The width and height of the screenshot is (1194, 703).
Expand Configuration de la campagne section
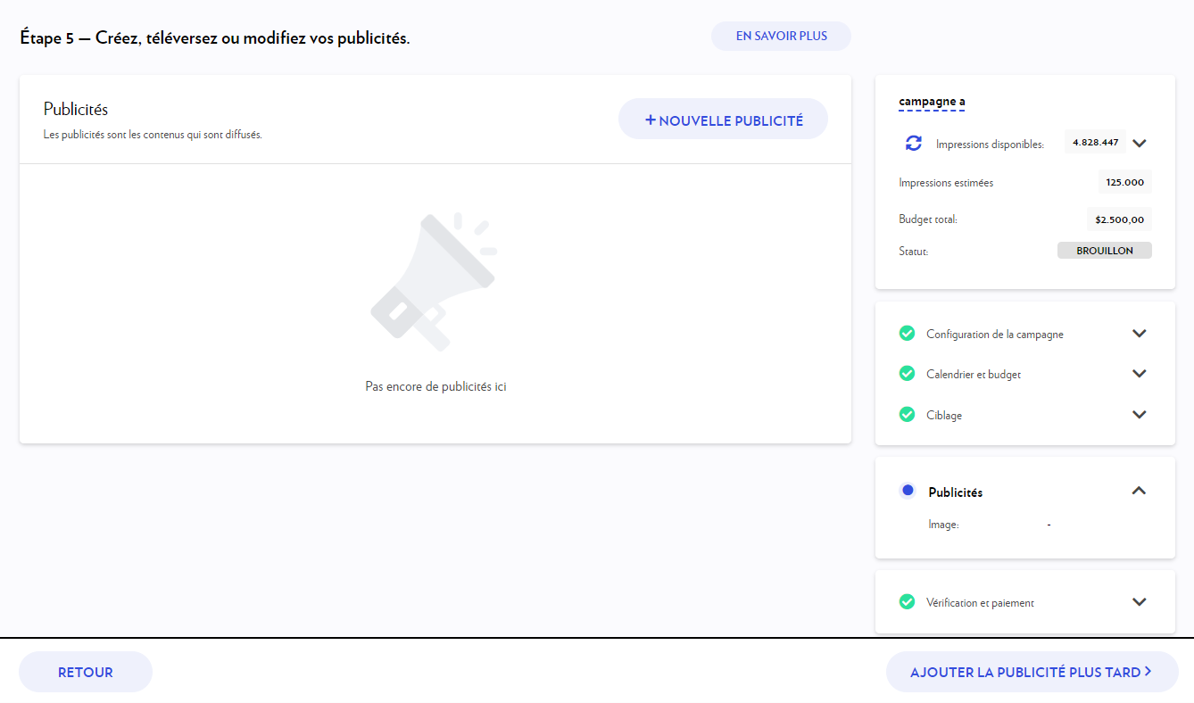1139,334
